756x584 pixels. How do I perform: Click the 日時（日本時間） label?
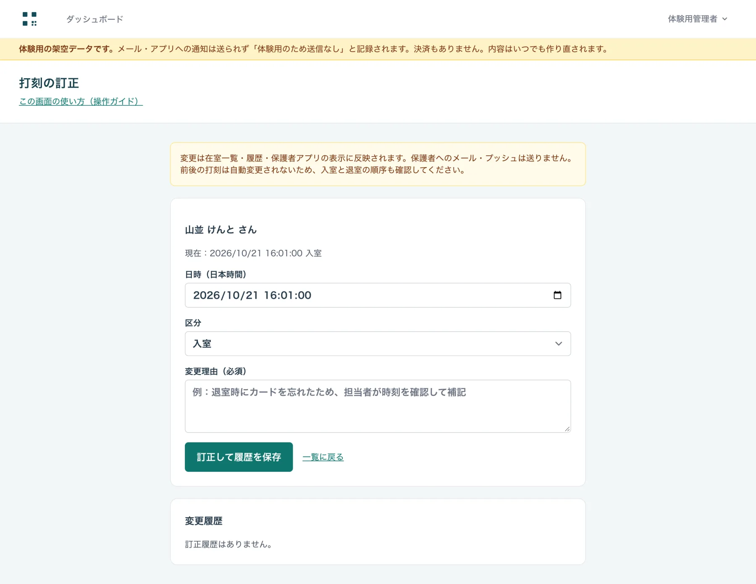(x=215, y=274)
